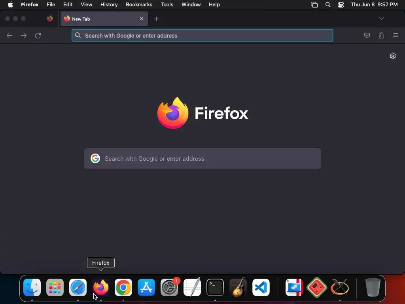405x304 pixels.
Task: Click the search magnifier in address bar
Action: coord(78,35)
